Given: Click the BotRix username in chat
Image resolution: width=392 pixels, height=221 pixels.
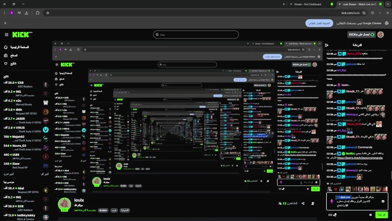Looking at the screenshot, I should click(x=350, y=153).
